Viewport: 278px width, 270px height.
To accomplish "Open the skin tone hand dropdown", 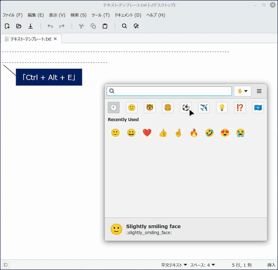I will (243, 91).
